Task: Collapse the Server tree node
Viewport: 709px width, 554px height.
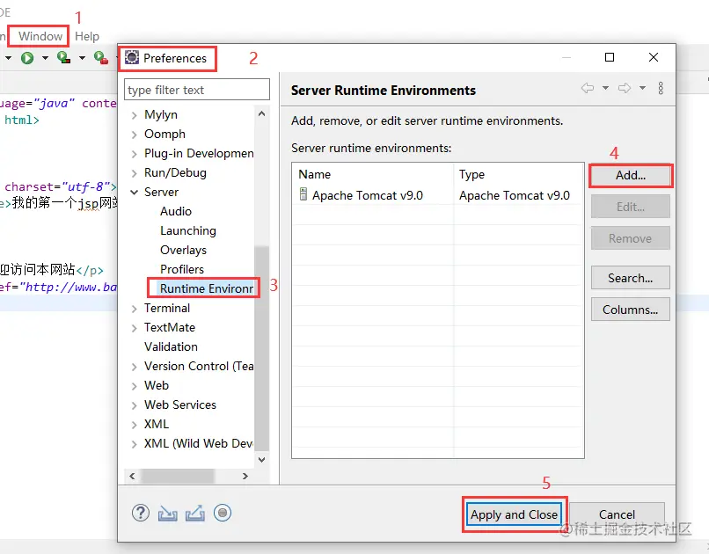Action: [134, 193]
